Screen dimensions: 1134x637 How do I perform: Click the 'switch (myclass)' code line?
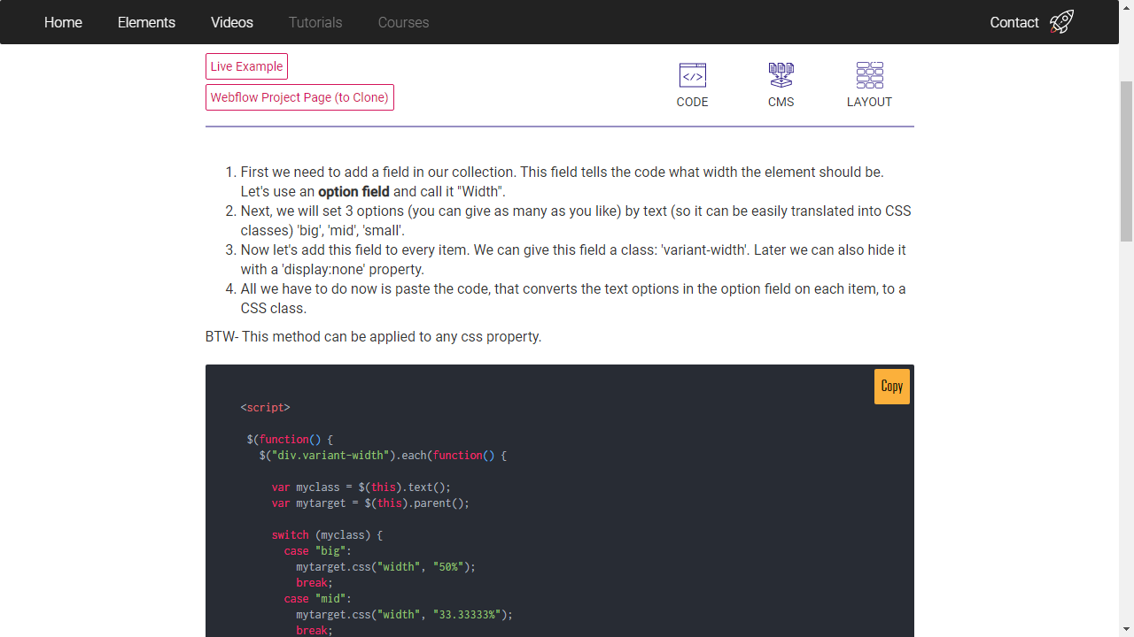pos(327,535)
